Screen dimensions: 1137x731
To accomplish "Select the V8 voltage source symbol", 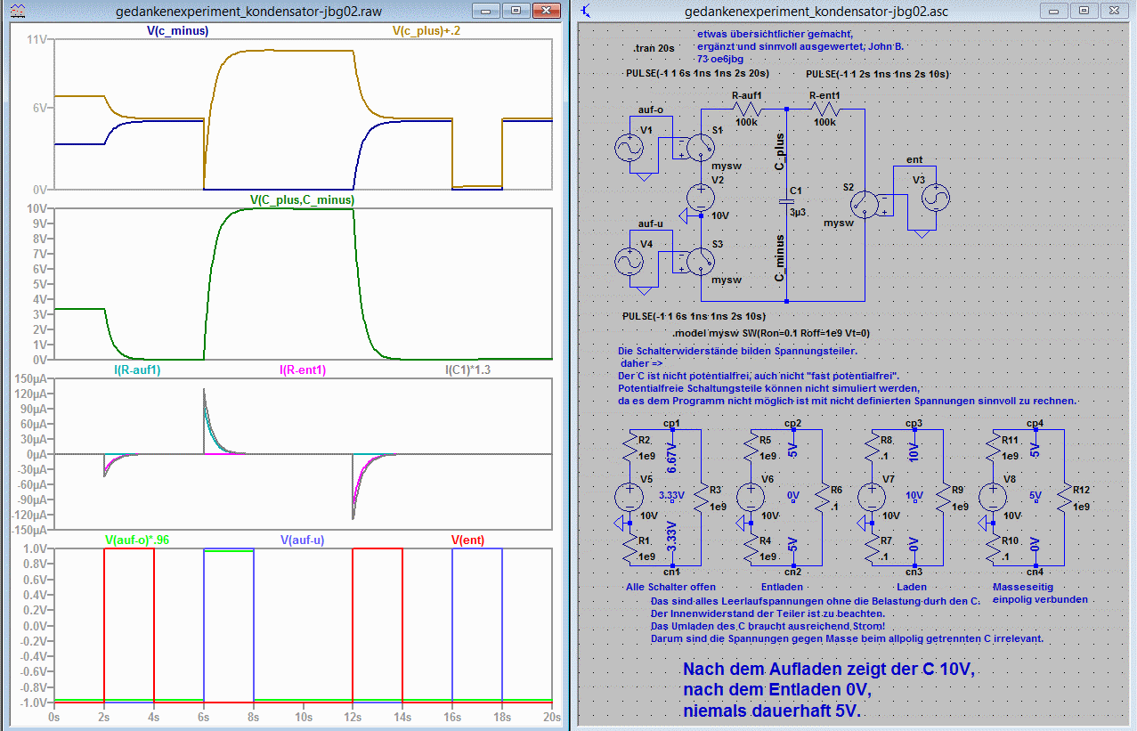I will coord(992,496).
